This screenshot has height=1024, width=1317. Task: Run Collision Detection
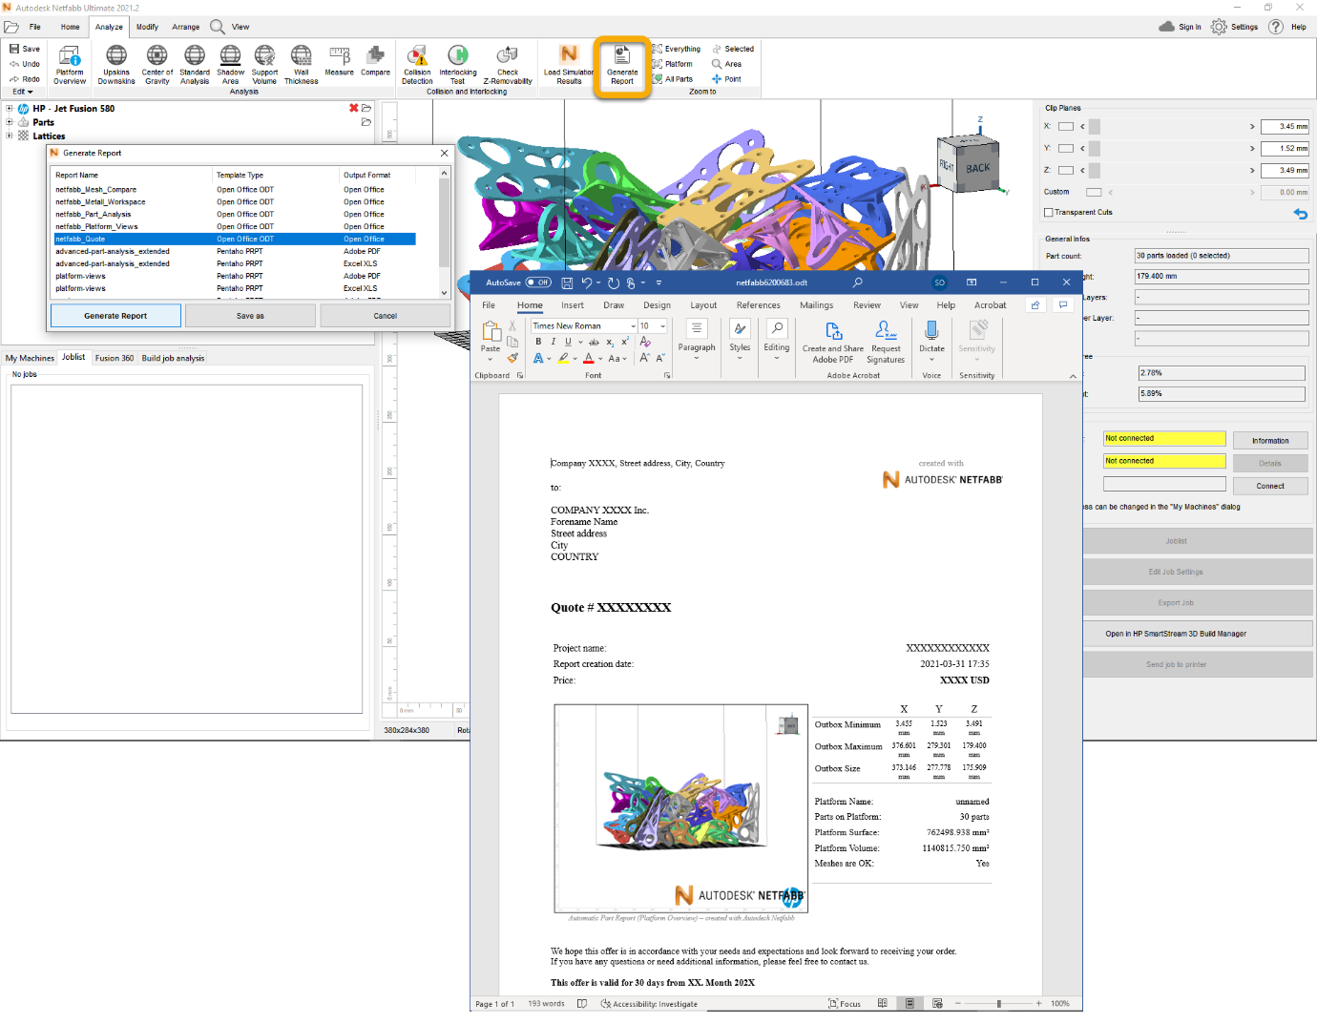pyautogui.click(x=417, y=65)
